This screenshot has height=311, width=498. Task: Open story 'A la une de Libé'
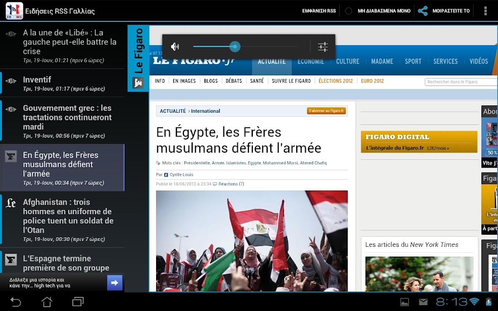(x=62, y=46)
